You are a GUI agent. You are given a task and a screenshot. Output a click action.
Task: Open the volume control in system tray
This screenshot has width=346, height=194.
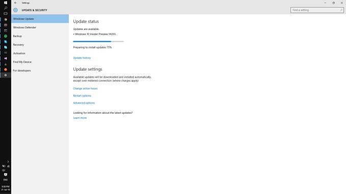[4, 170]
